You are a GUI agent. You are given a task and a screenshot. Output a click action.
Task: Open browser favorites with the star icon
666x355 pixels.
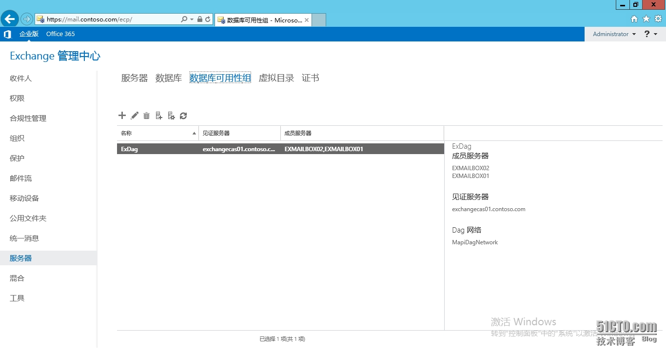click(646, 19)
